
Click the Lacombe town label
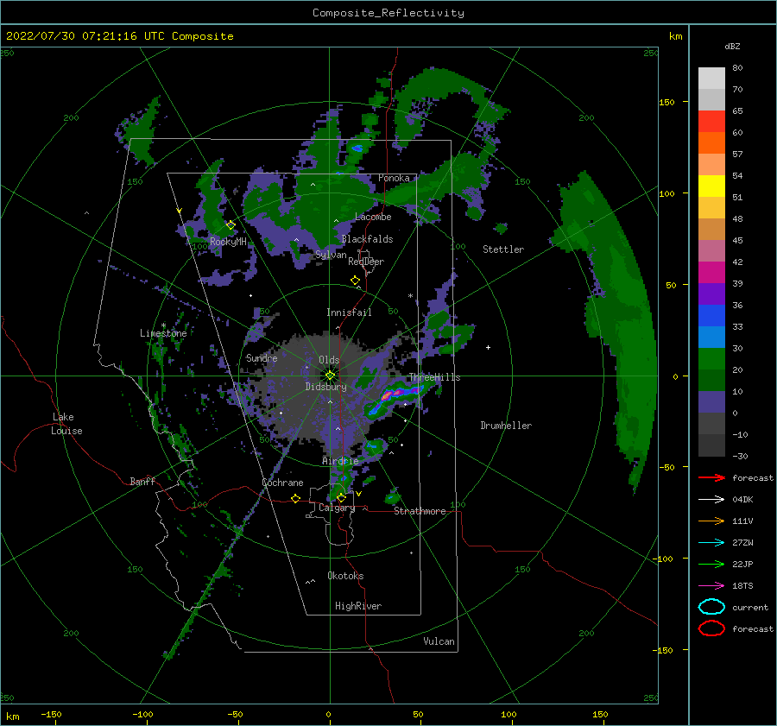(373, 217)
